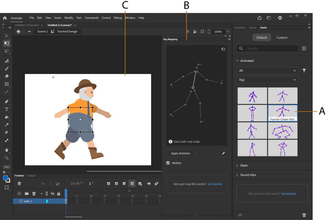Select the Eyedropper tool

tap(7, 125)
